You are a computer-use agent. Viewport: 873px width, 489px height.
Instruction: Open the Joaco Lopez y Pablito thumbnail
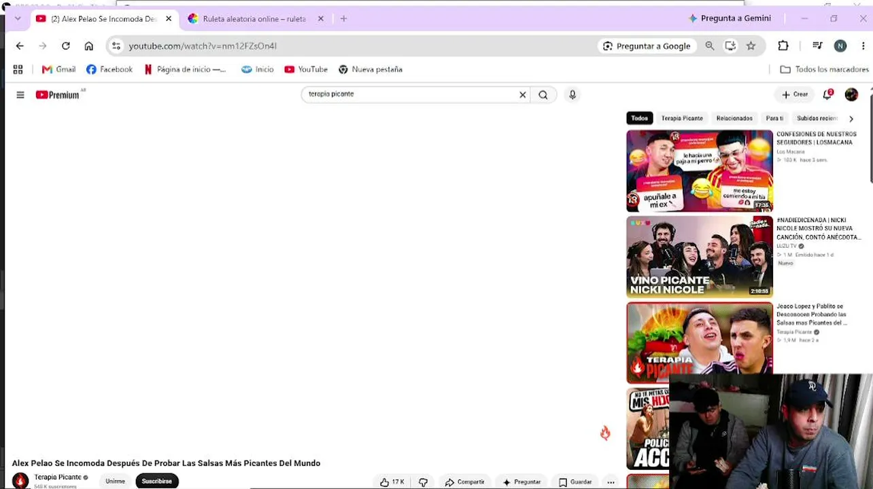(x=700, y=343)
